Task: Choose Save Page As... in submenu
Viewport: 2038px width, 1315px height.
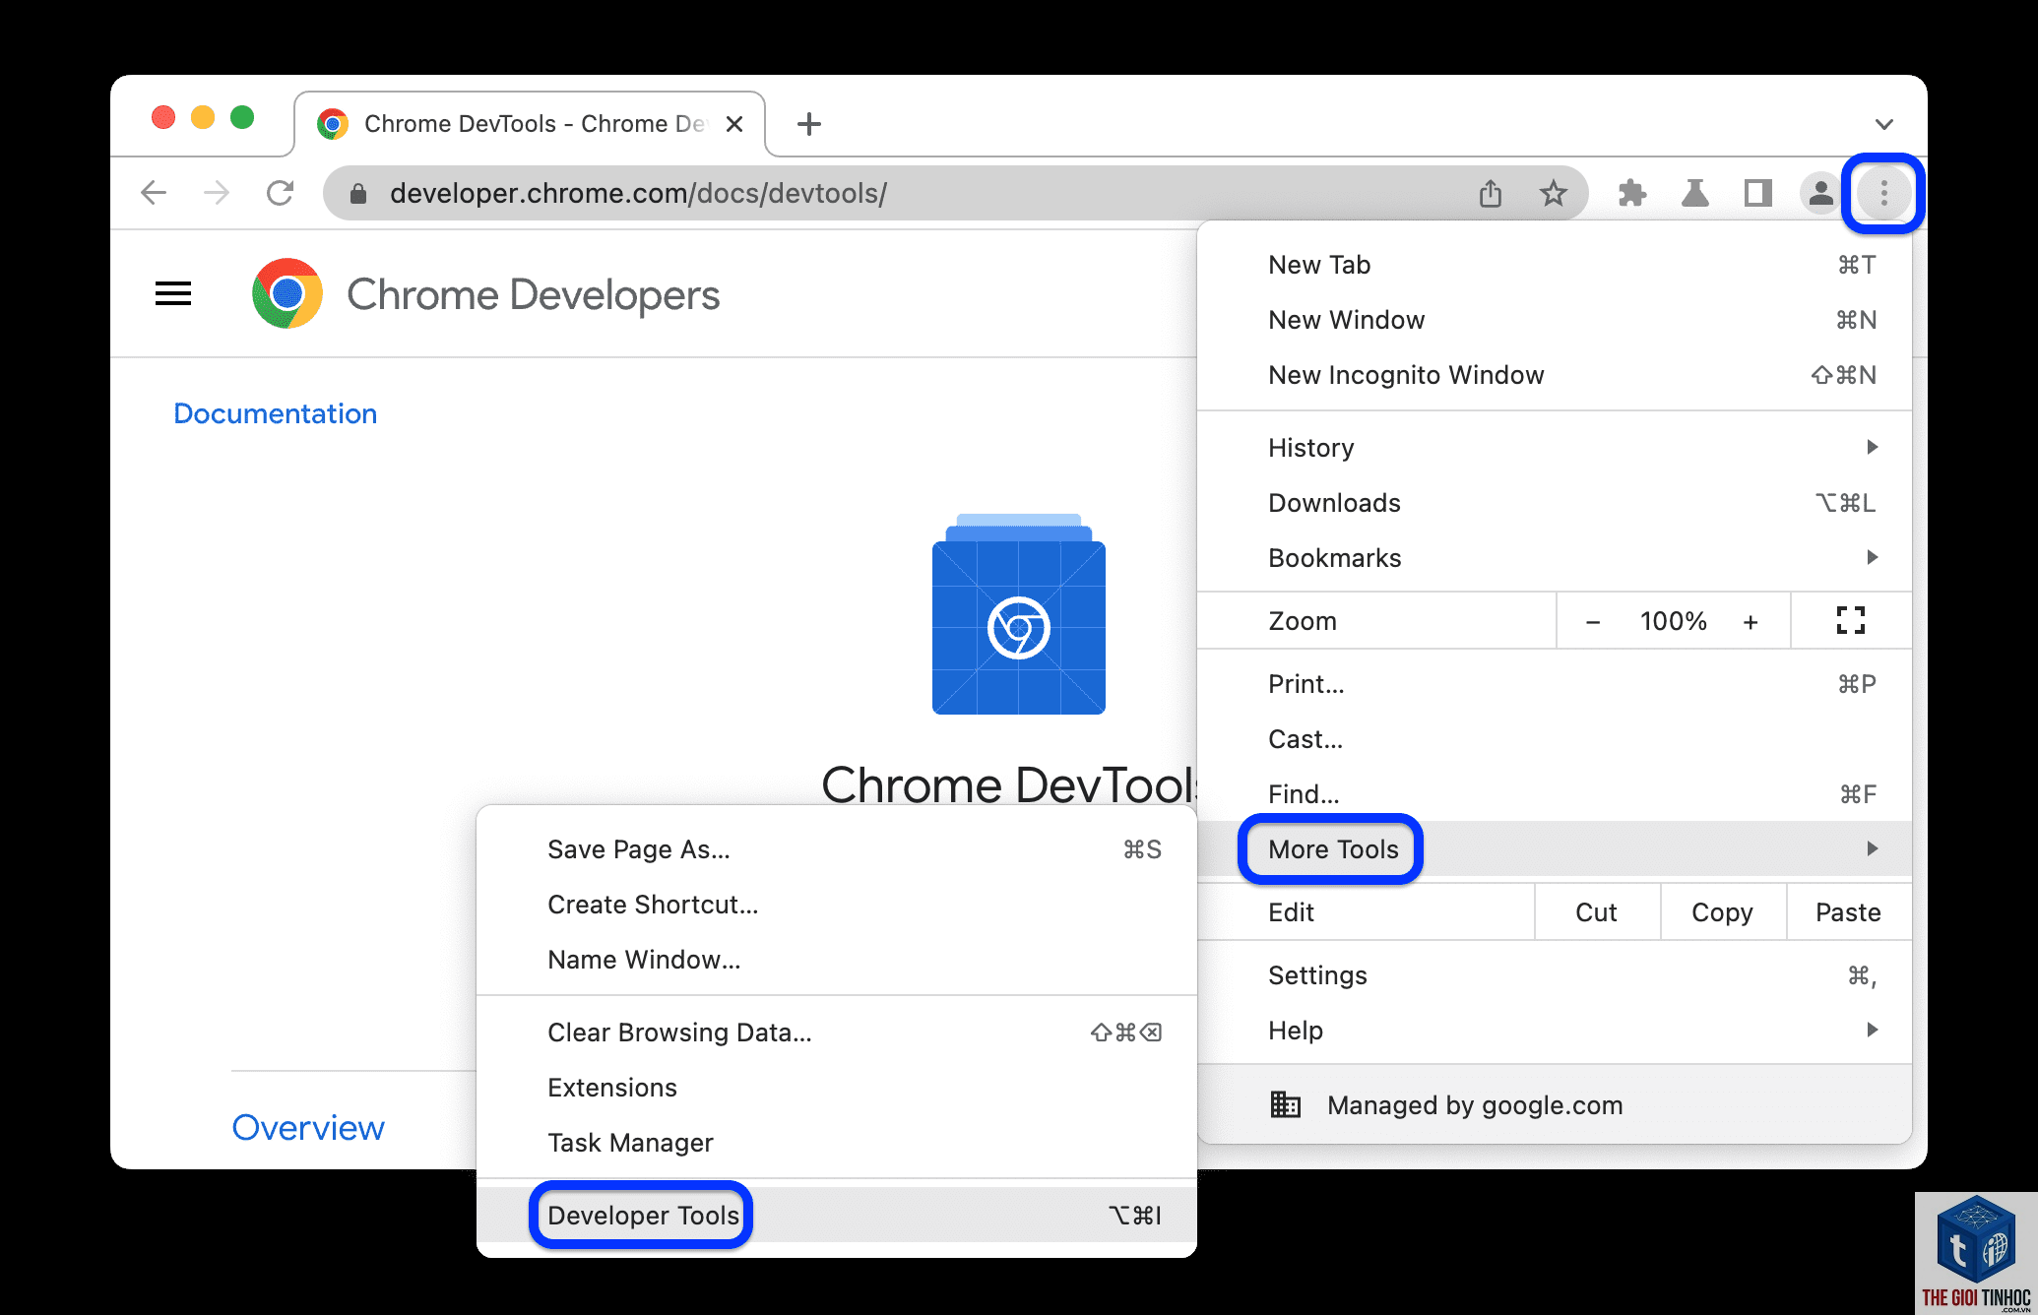Action: point(837,849)
